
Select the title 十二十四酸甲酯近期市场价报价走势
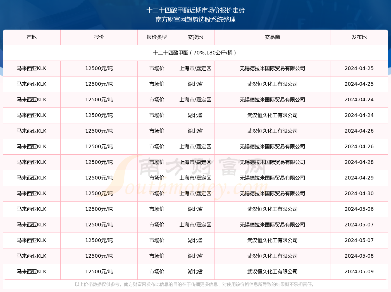point(195,10)
